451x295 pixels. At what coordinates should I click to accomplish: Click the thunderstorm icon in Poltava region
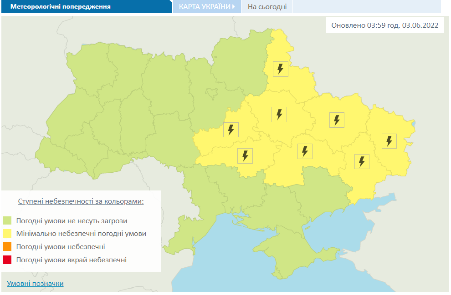pyautogui.click(x=279, y=114)
